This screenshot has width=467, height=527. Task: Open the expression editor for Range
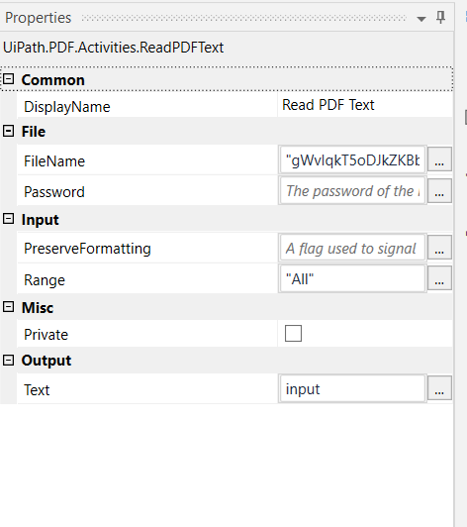click(x=439, y=278)
